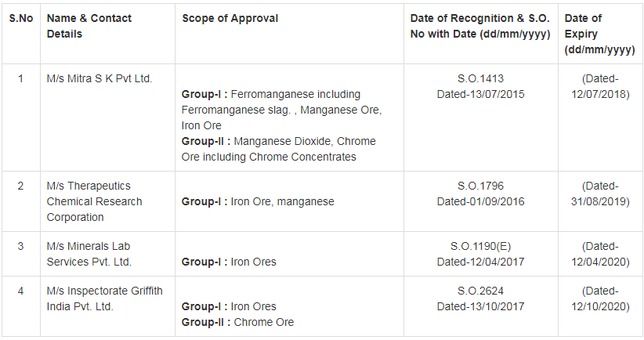
Task: Click the expiry date 12/04/2020
Action: coord(600,262)
